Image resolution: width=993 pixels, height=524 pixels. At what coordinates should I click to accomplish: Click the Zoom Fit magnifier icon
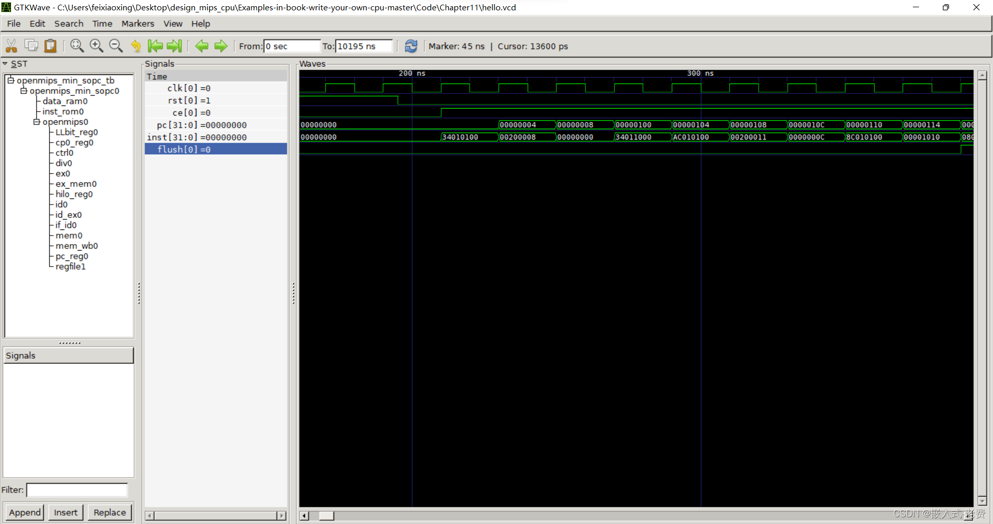tap(77, 46)
